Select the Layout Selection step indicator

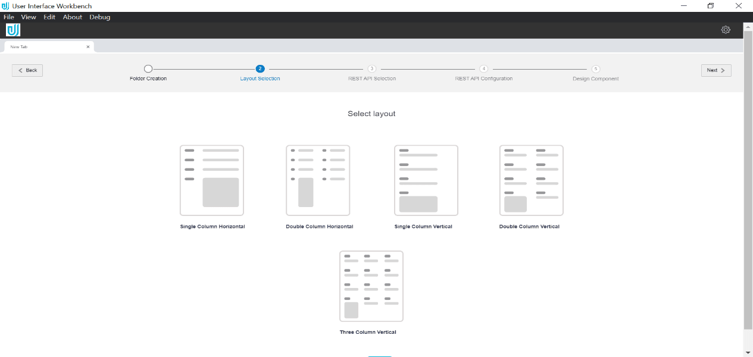(x=260, y=68)
